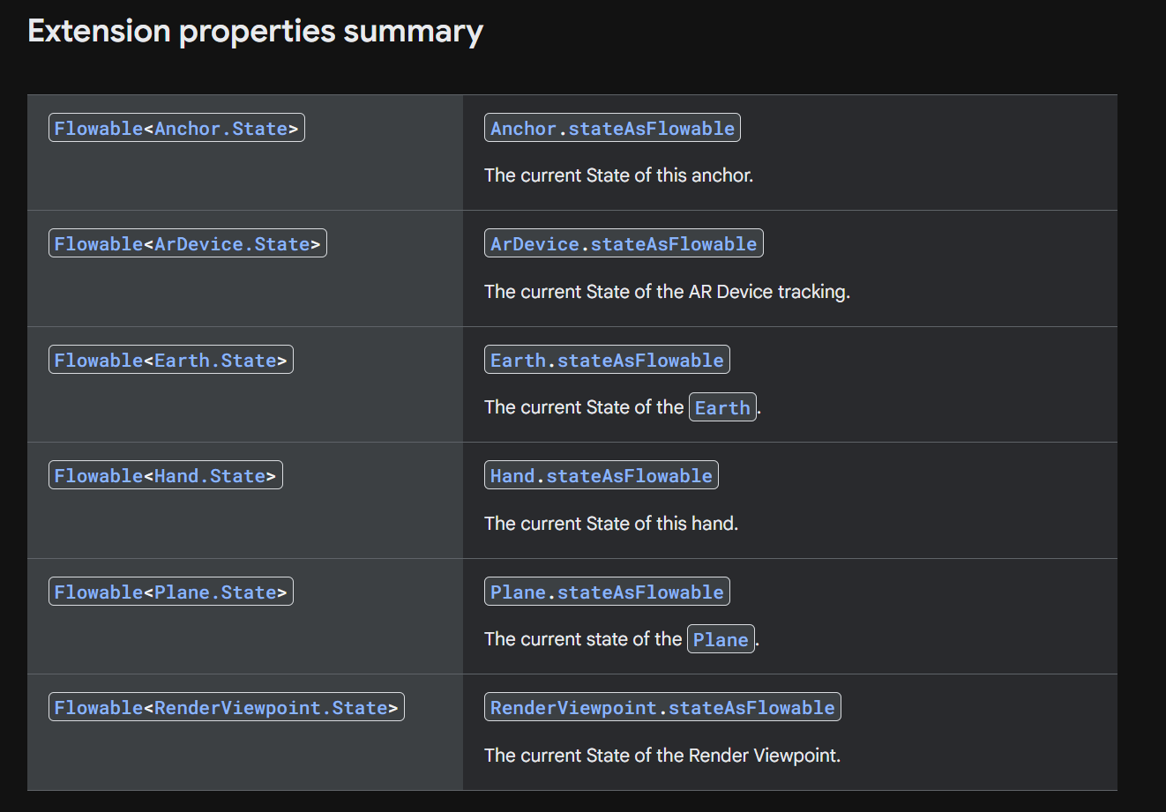Click Flowable in the ArDevice.State row
This screenshot has height=812, width=1166.
coord(98,244)
